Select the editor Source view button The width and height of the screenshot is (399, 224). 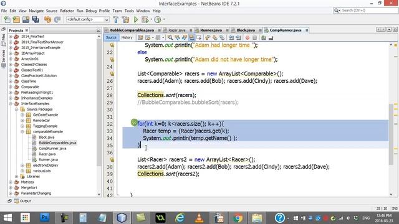(x=111, y=37)
